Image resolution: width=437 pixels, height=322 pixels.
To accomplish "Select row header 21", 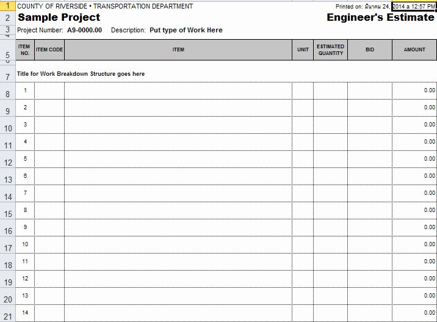I will click(7, 313).
